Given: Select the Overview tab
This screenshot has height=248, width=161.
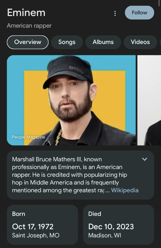Looking at the screenshot, I should 27,42.
